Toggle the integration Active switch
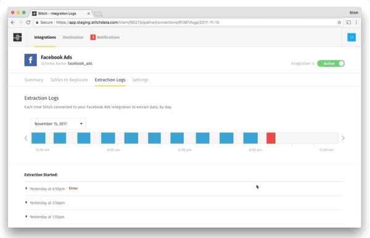This screenshot has height=238, width=370. click(x=331, y=64)
